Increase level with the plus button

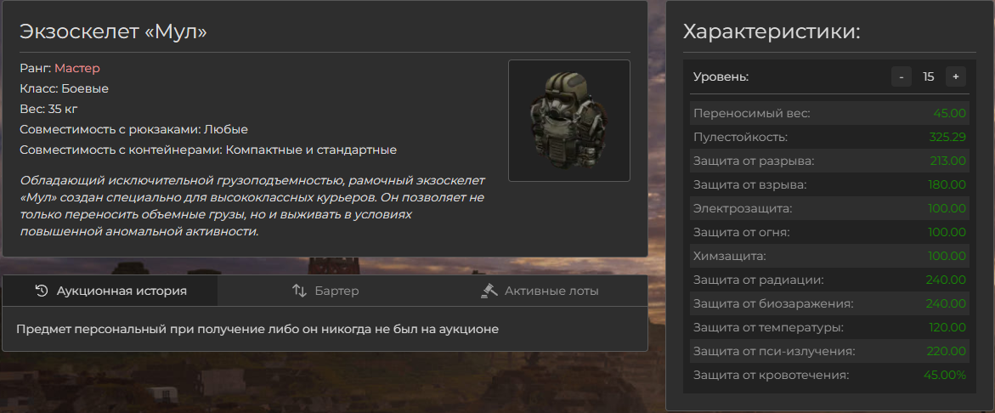(x=956, y=76)
